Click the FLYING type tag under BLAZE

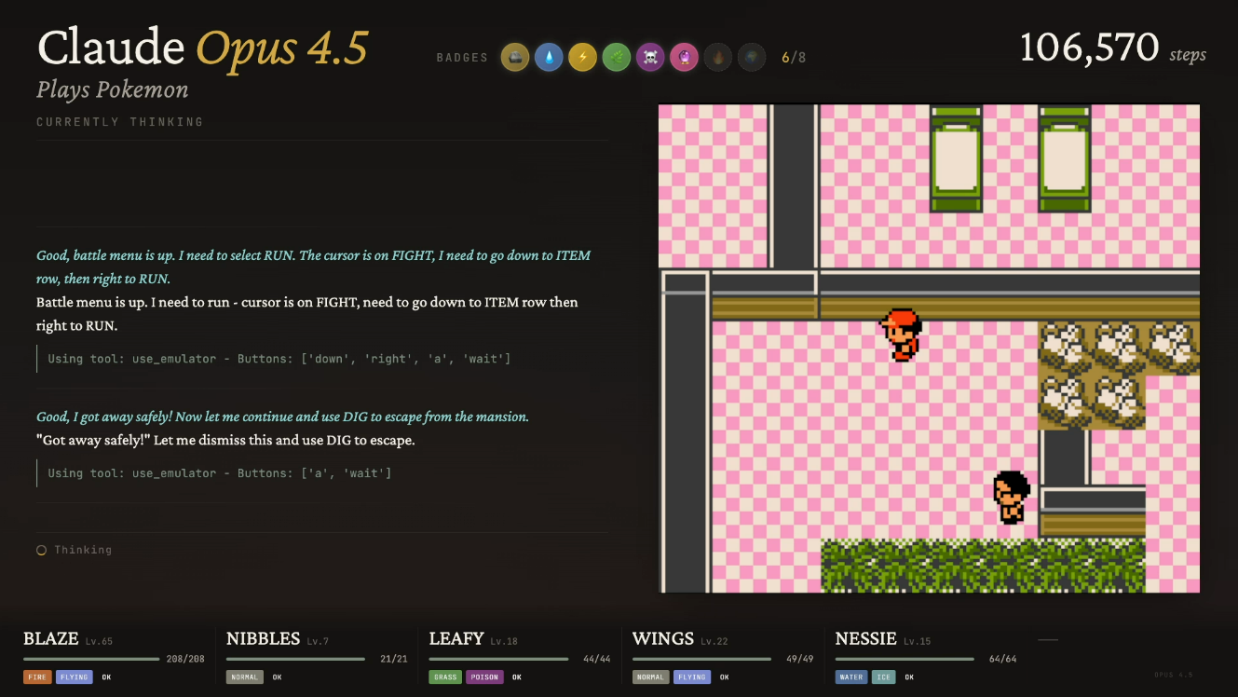click(x=74, y=677)
